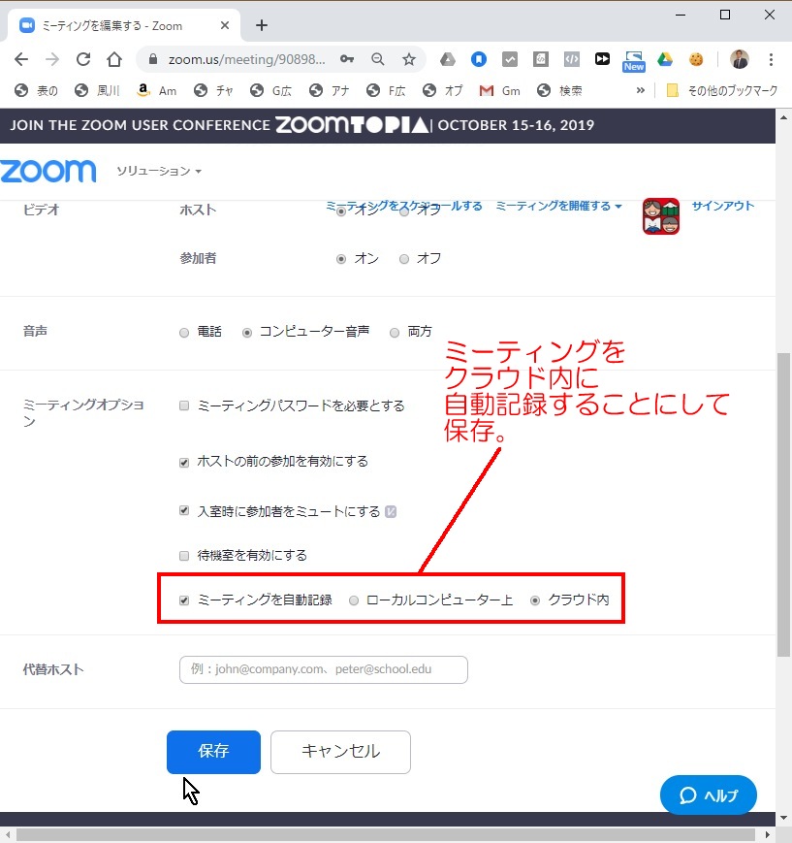Open the Chrome profile avatar
The width and height of the screenshot is (792, 843).
coord(740,59)
